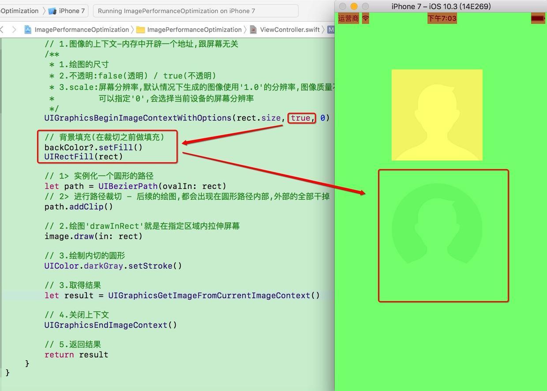The image size is (547, 391).
Task: Open the iPhone 7 run destination selector
Action: click(x=67, y=11)
